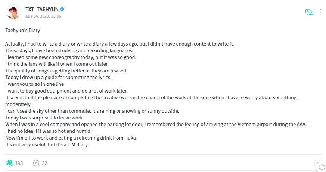Click the "Today I was surprised to leave work" line
The image size is (326, 172).
(45, 118)
